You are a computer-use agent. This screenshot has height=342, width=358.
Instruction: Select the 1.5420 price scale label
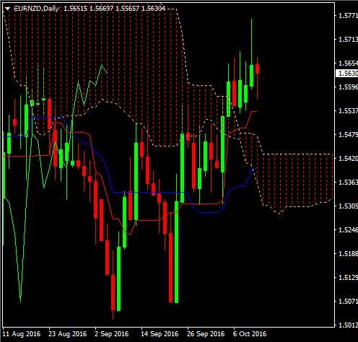[348, 158]
